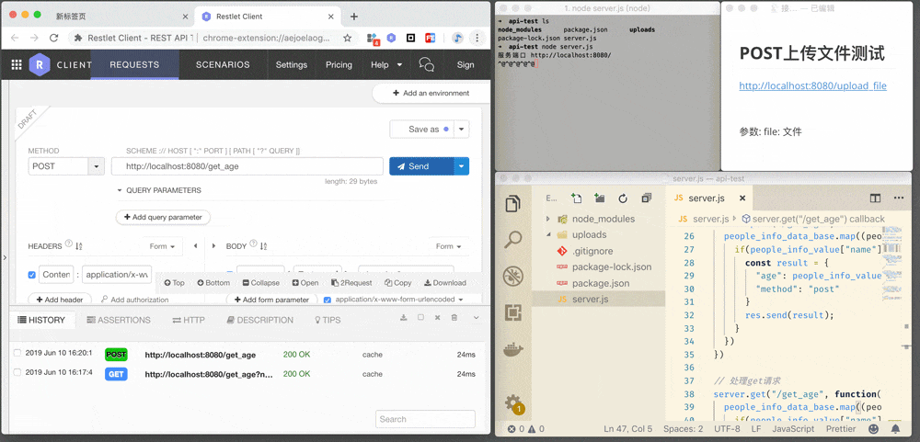
Task: Open the Restlet apps grid icon
Action: click(x=17, y=65)
